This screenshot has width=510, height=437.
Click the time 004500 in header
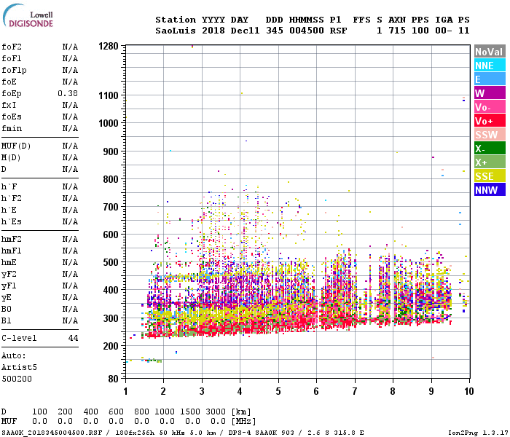[x=307, y=31]
